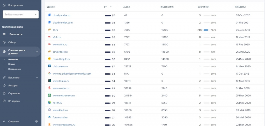Viewport: 265px width, 126px height.
Task: Select the Новые subsection
Action: coord(12,64)
